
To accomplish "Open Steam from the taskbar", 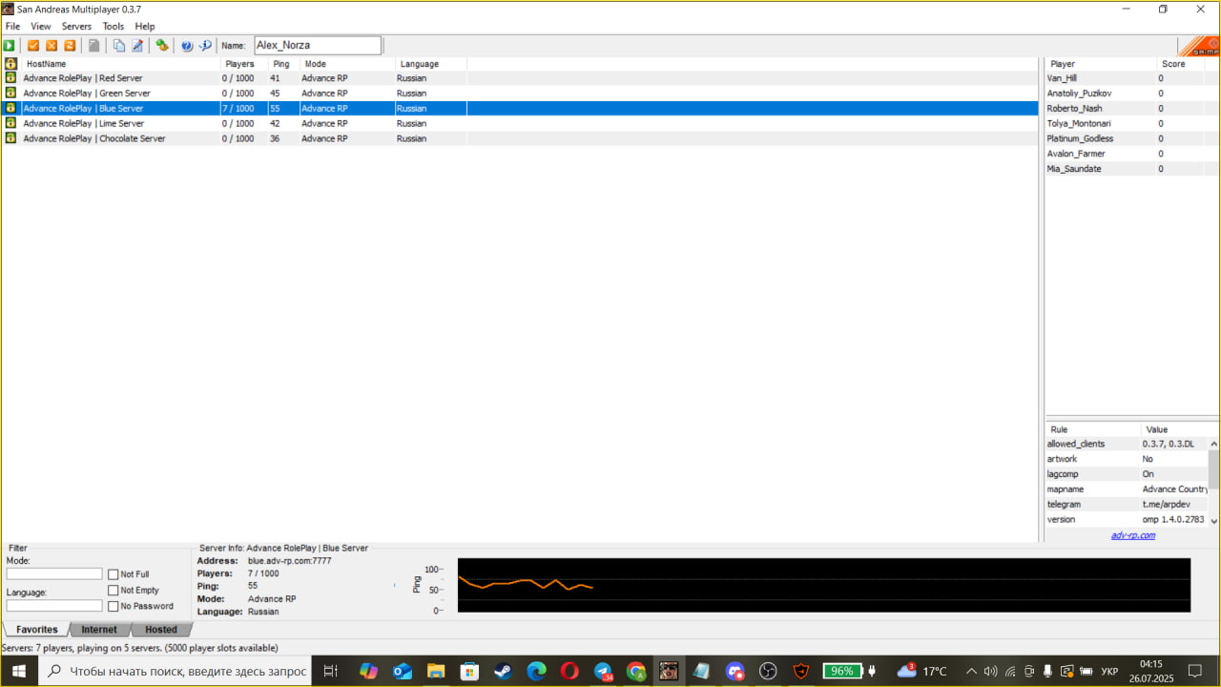I will point(503,671).
